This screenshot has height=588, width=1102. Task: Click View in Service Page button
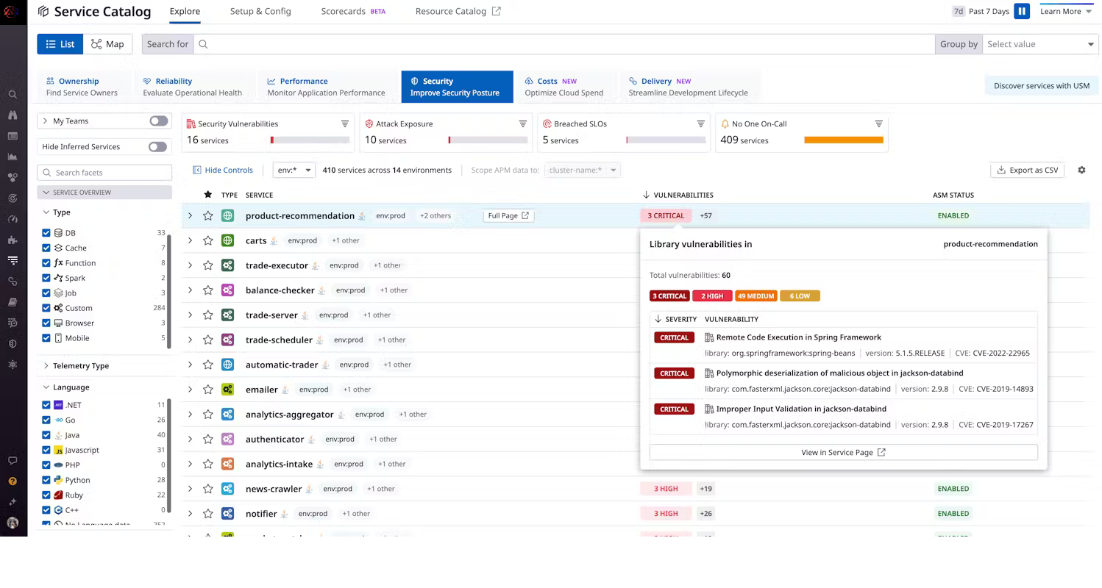[x=843, y=453]
